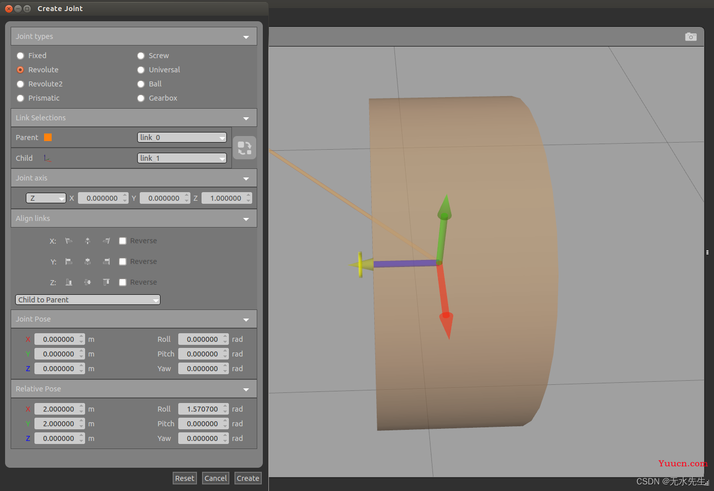
Task: Enable Reverse for Z alignment
Action: click(123, 282)
